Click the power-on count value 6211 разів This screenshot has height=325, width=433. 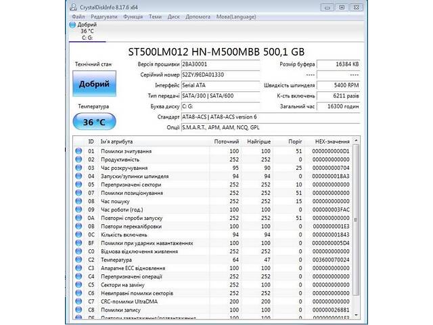point(338,95)
